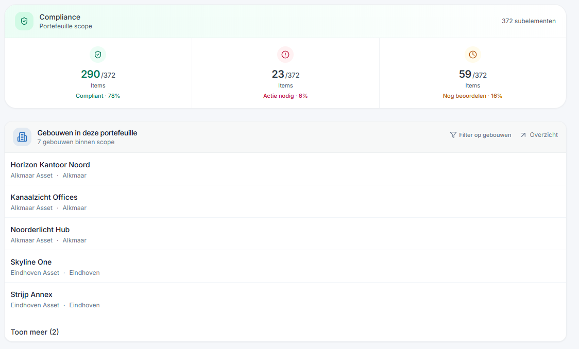The height and width of the screenshot is (349, 579).
Task: Click the orange clock icon above 59/372
Action: point(473,55)
